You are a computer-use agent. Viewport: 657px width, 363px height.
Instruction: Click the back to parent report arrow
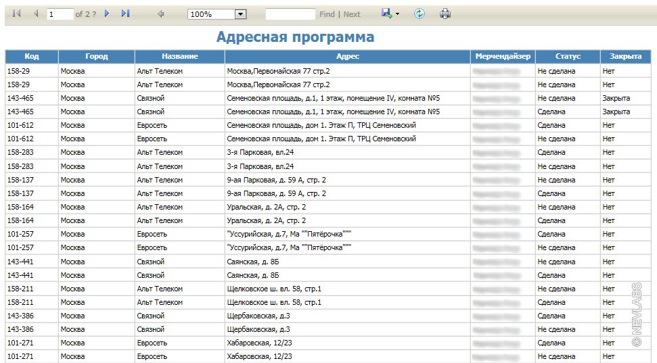[160, 14]
